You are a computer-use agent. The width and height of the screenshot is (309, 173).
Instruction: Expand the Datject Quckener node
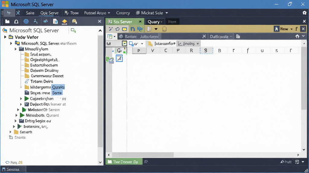21,104
